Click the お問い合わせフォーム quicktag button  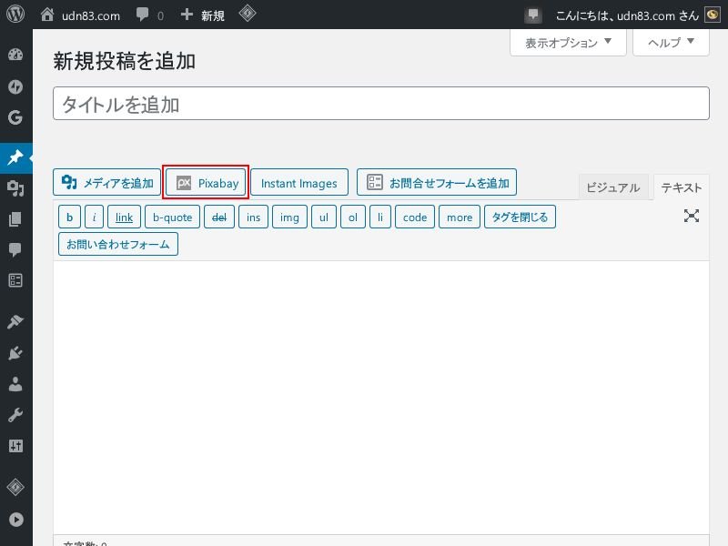[118, 244]
